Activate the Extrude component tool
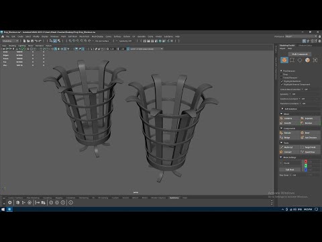322x242 pixels. pyautogui.click(x=289, y=133)
